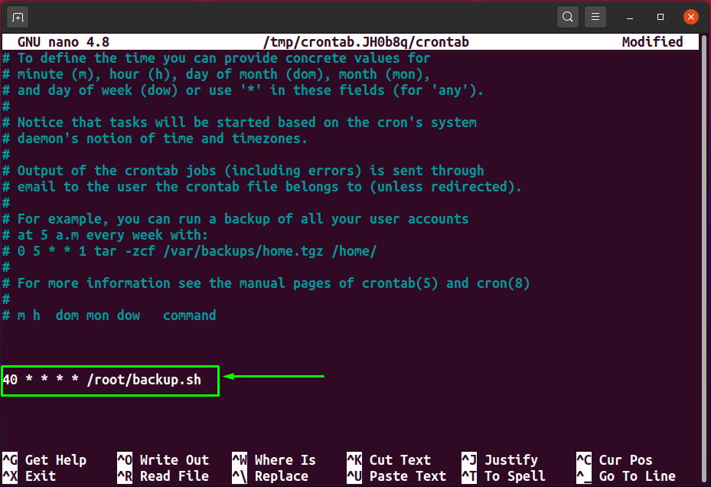Click the 'GNU nano 4.8' title text
Screen dimensions: 711x487
point(64,42)
